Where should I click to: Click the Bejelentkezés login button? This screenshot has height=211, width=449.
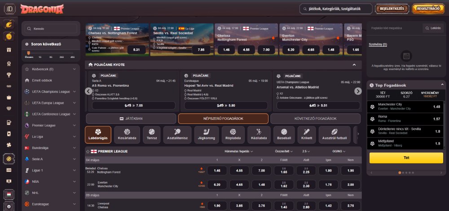(x=392, y=9)
